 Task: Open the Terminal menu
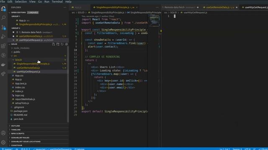pyautogui.click(x=57, y=2)
